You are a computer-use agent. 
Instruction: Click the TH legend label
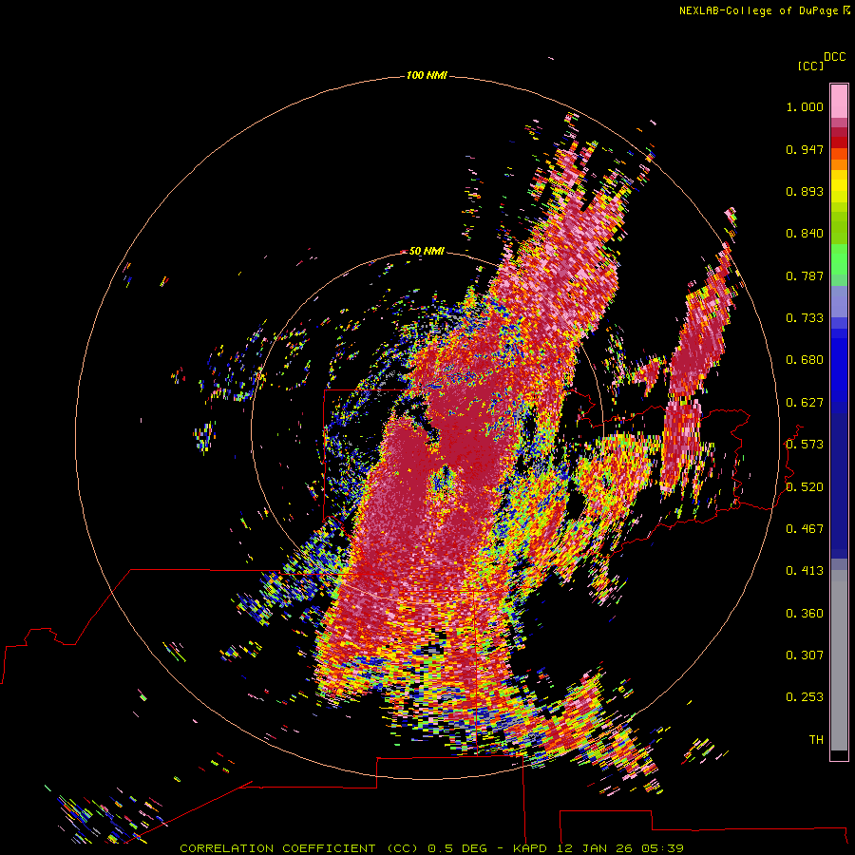pyautogui.click(x=816, y=740)
